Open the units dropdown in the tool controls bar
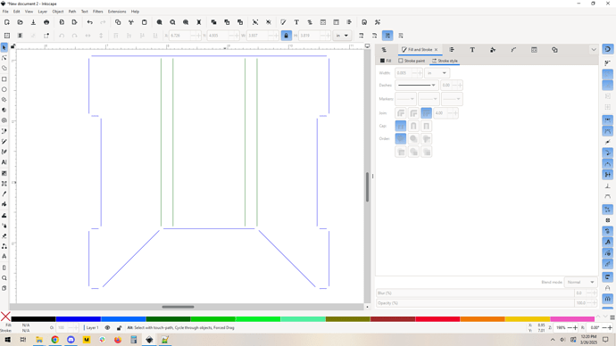 [x=342, y=36]
